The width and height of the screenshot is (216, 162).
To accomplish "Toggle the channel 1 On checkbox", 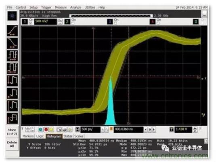I will (x=31, y=23).
